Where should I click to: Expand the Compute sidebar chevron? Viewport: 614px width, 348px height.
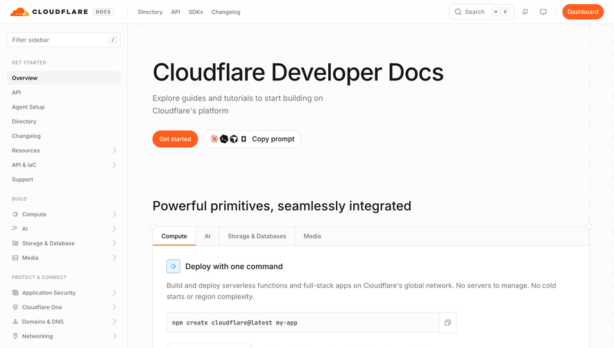pyautogui.click(x=114, y=214)
